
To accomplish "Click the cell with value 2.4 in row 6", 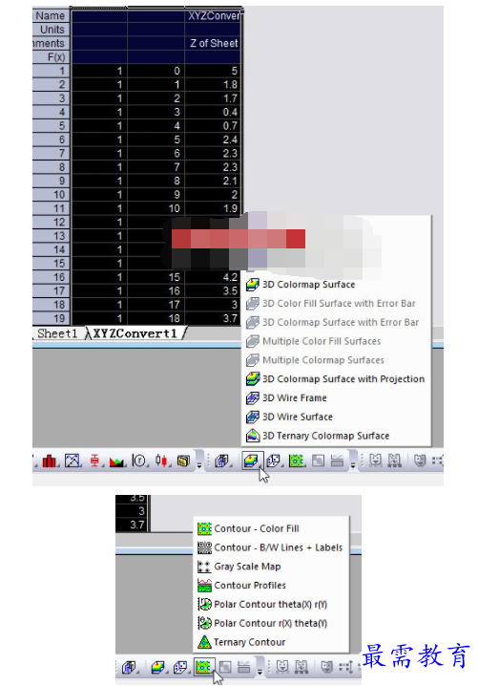I will point(213,139).
